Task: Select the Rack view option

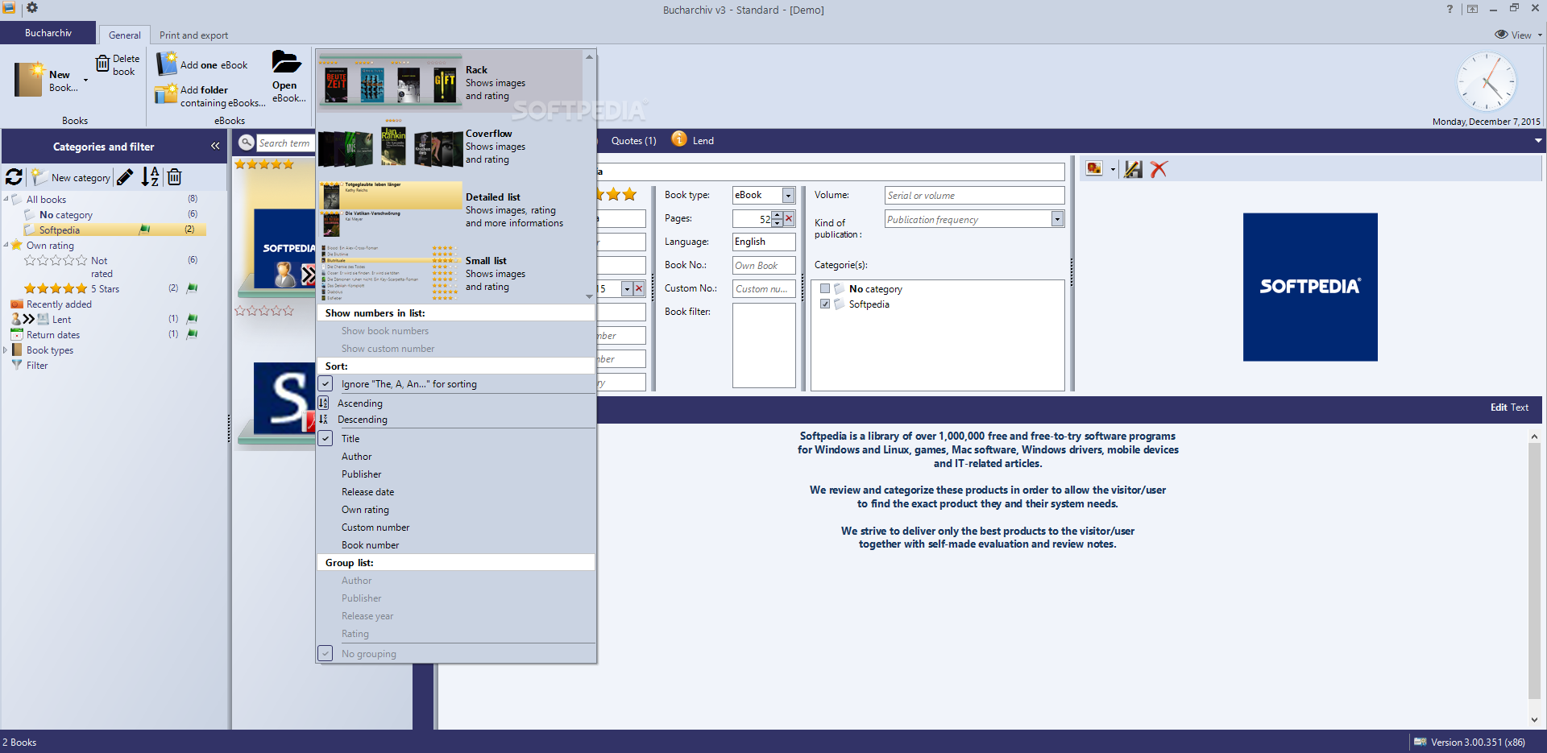Action: (x=450, y=81)
